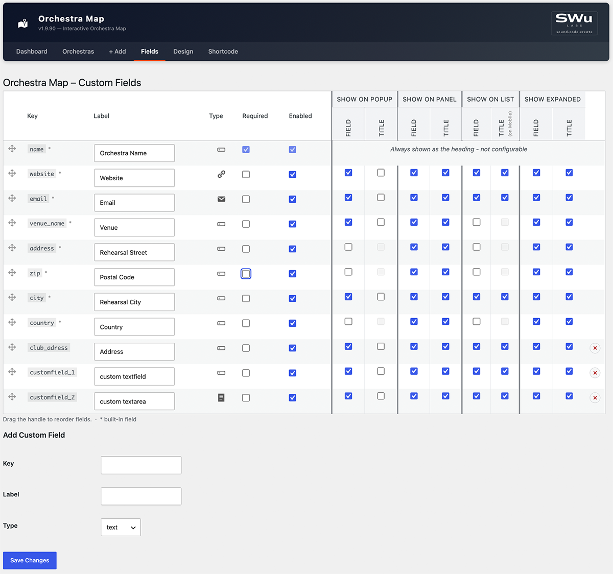Go to the Design tab
Viewport: 613px width, 574px height.
tap(183, 52)
